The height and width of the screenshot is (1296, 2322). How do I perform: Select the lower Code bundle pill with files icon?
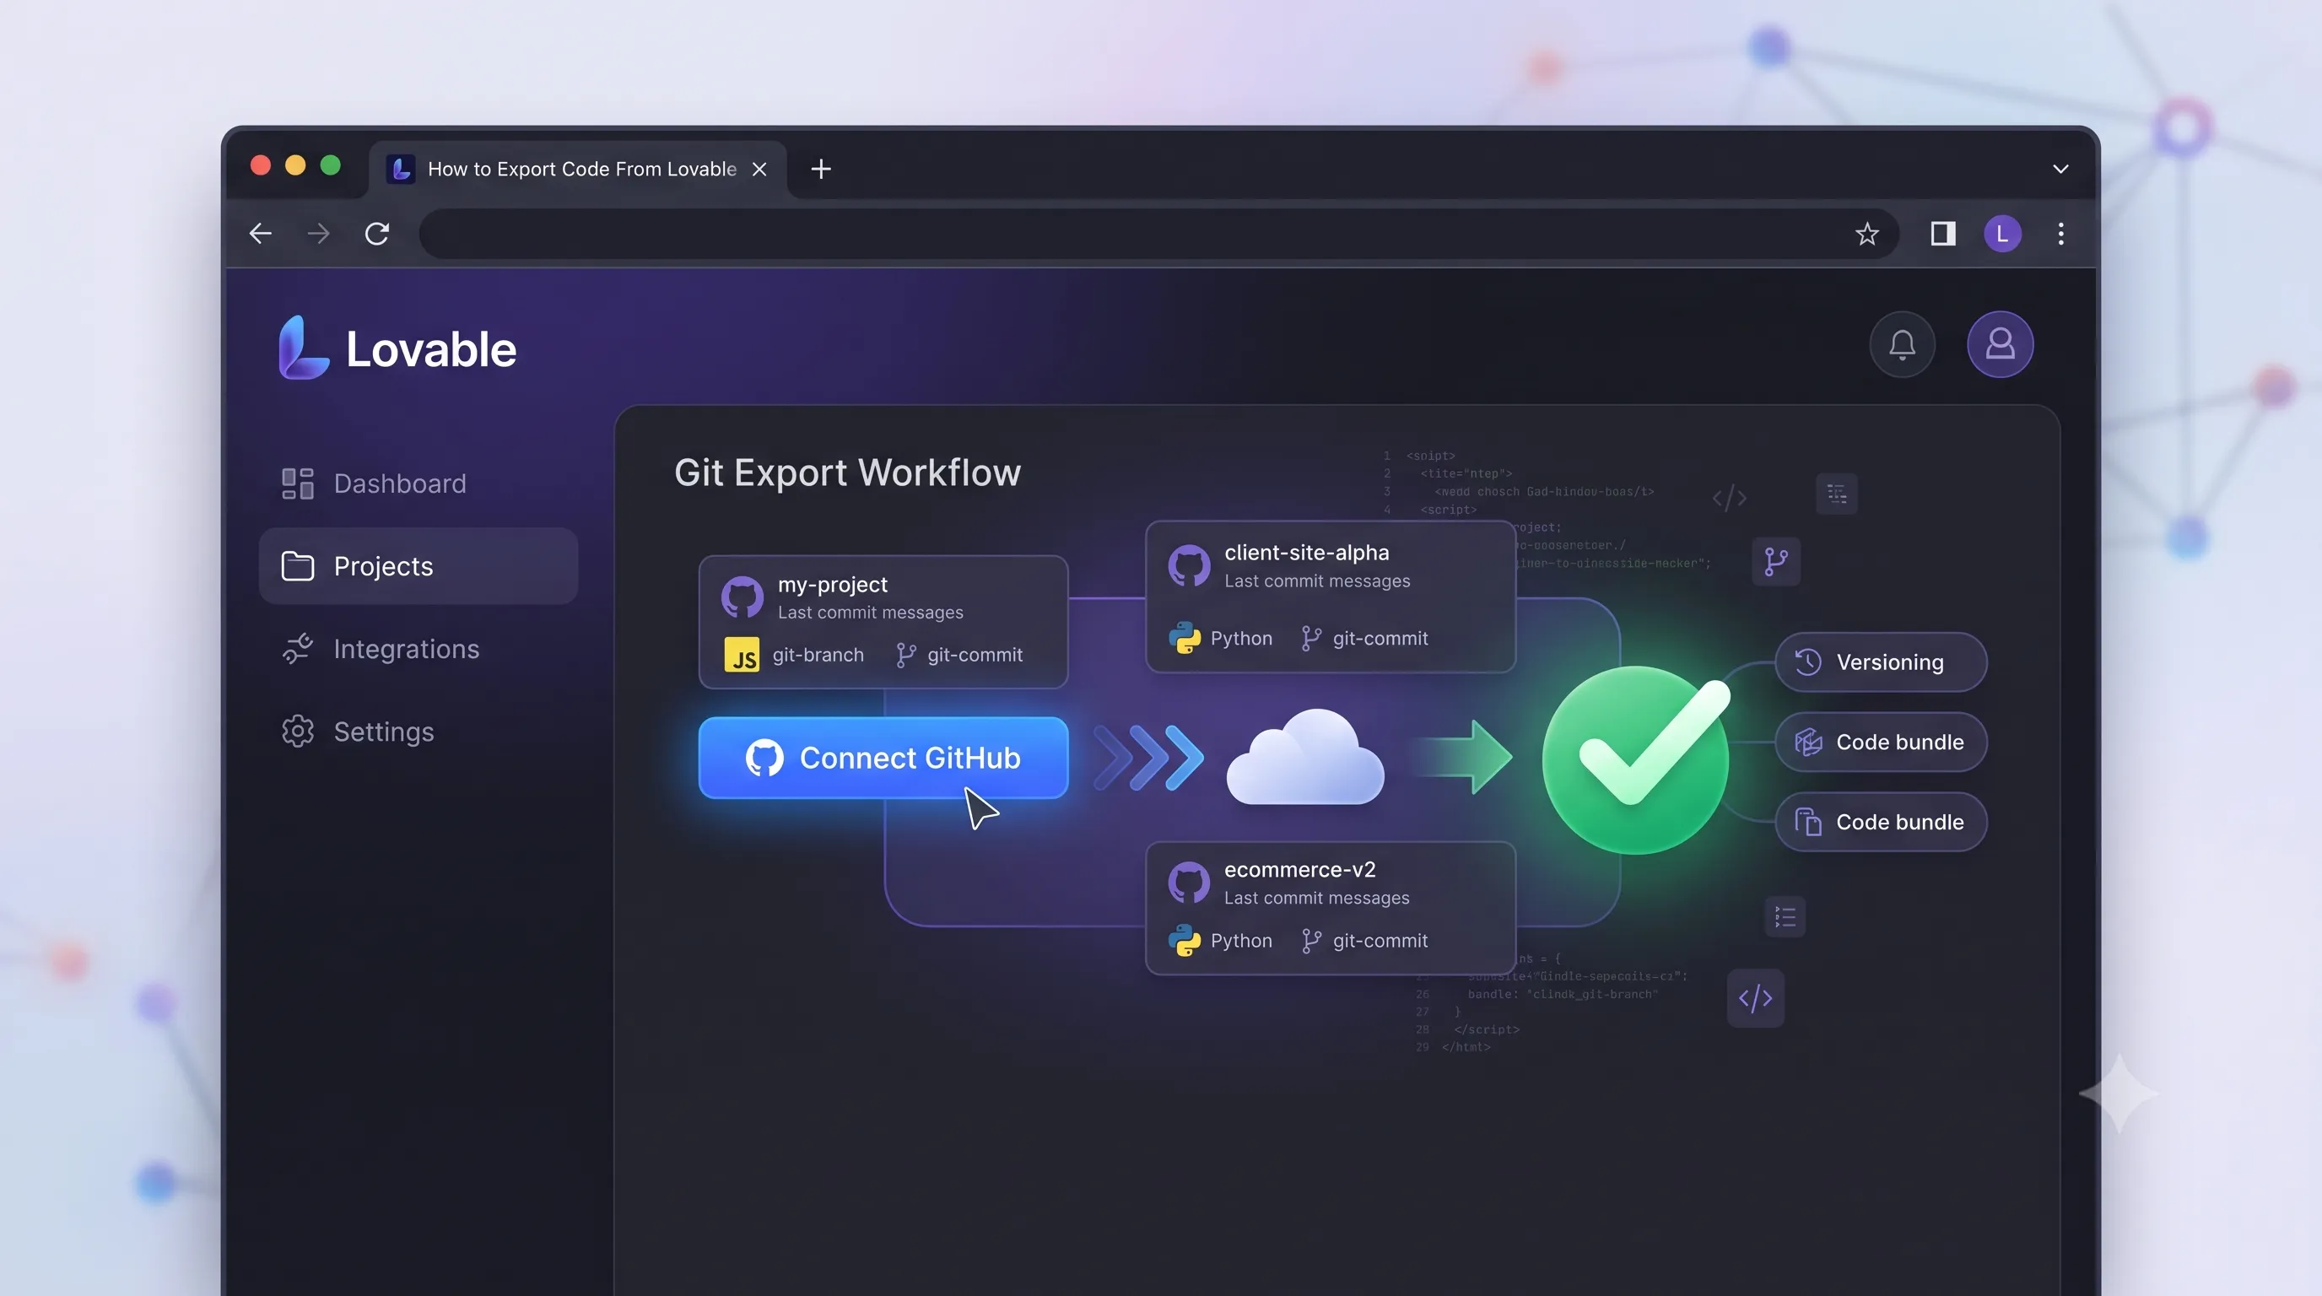(x=1881, y=822)
